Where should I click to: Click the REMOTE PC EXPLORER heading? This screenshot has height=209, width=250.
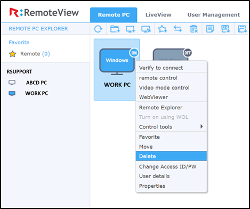click(38, 29)
